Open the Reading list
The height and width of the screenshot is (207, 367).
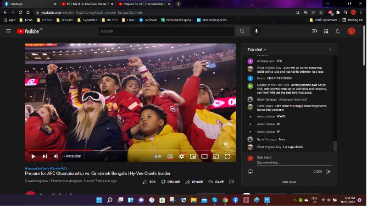[x=352, y=20]
